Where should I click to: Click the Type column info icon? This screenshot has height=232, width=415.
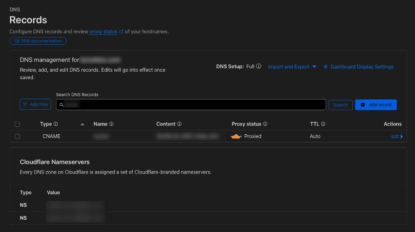point(56,124)
